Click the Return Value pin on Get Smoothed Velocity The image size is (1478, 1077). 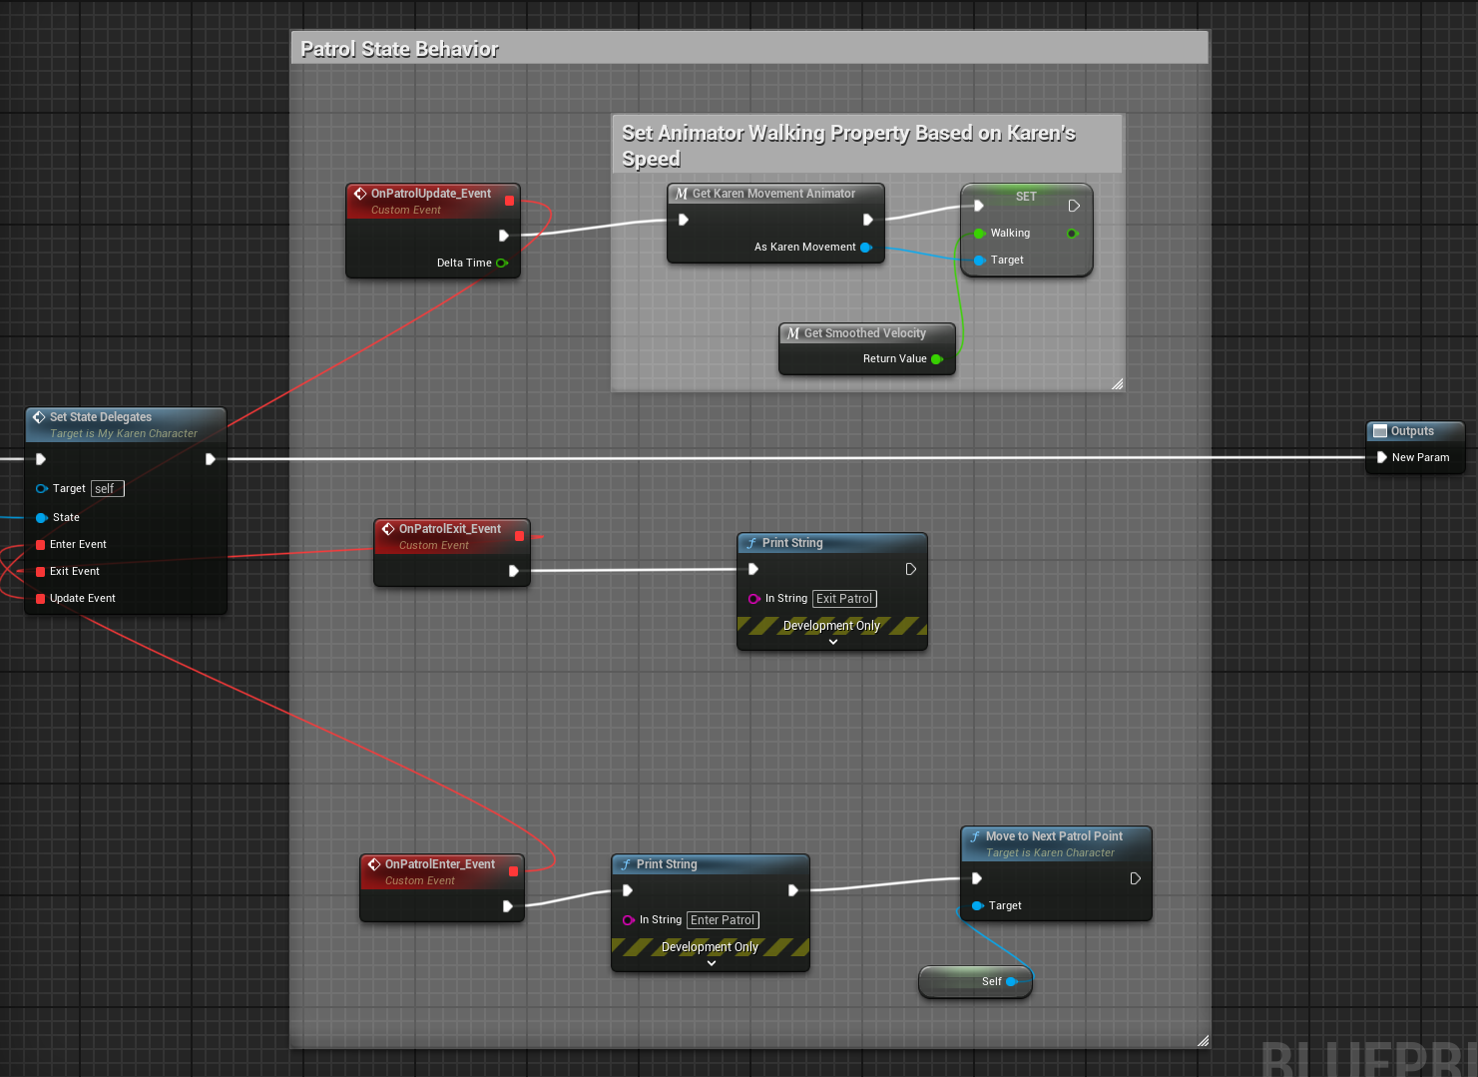936,359
